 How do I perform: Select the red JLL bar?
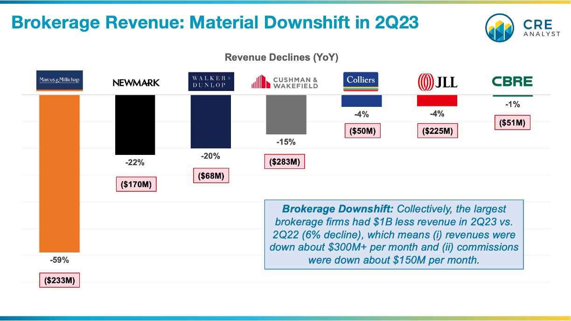[437, 101]
